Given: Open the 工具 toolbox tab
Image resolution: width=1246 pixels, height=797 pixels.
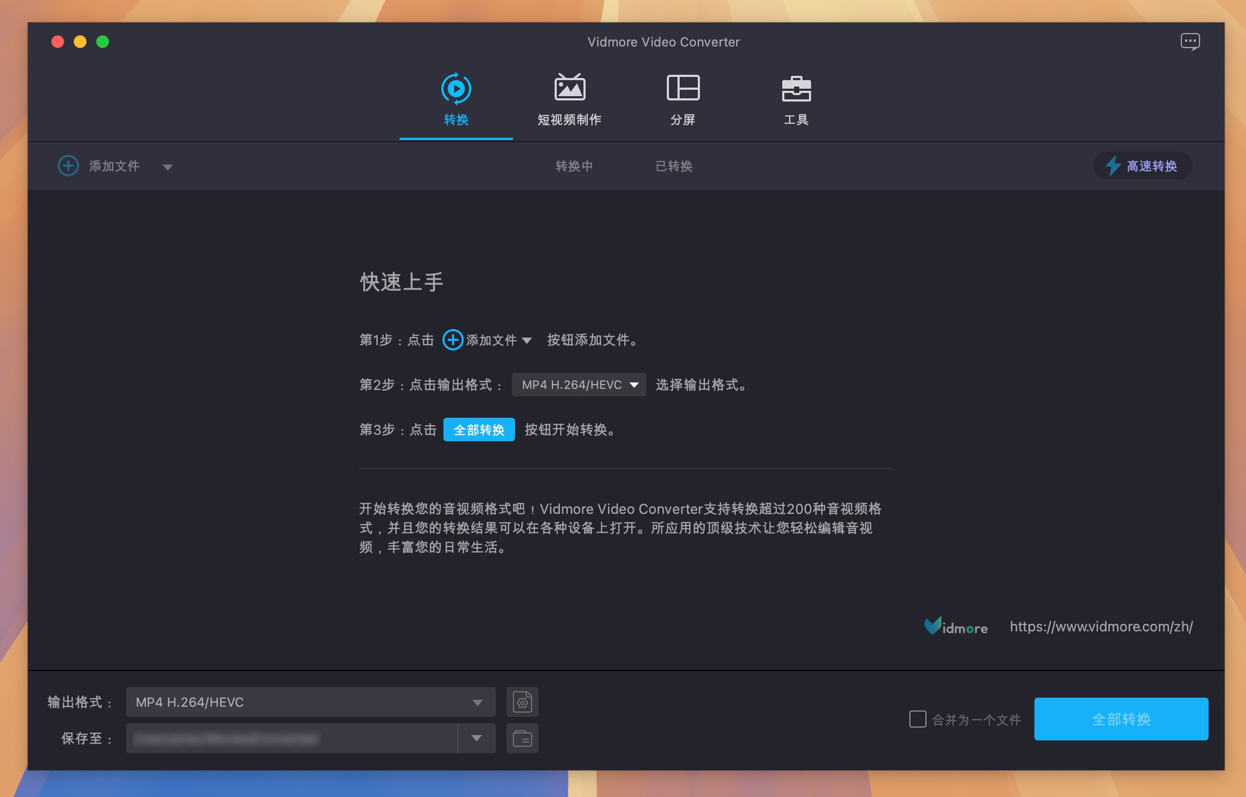Looking at the screenshot, I should point(796,100).
